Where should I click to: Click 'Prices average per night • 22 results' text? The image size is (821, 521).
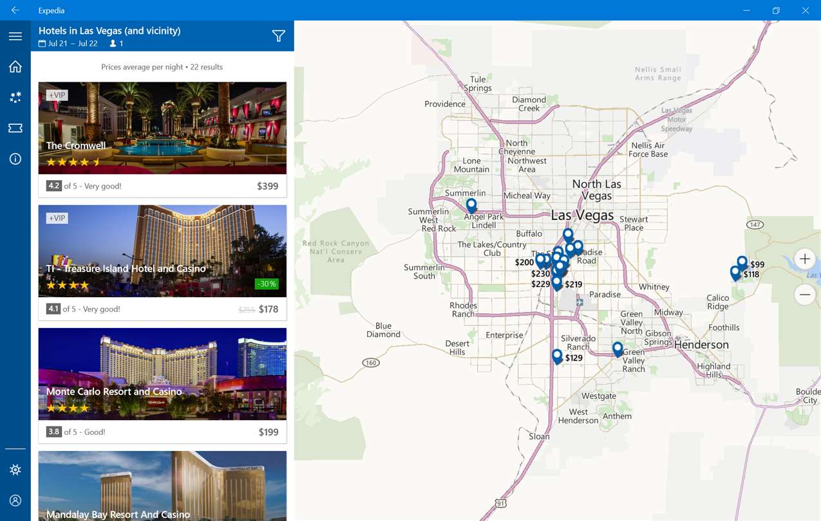[x=162, y=67]
